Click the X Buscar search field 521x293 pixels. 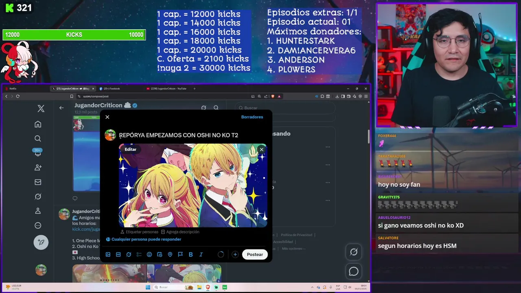click(285, 108)
